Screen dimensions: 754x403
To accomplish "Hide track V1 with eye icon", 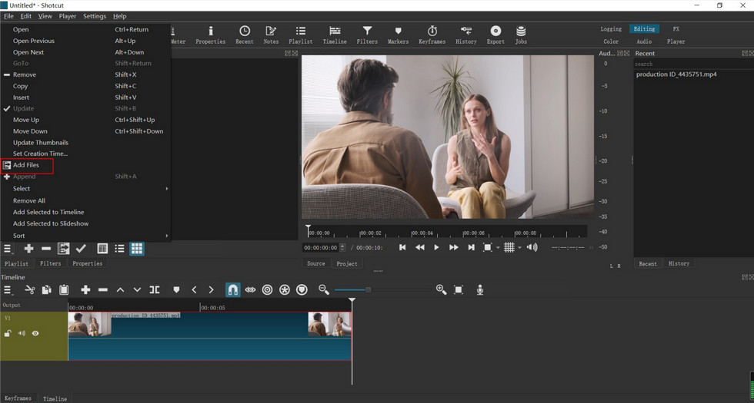I will click(x=35, y=333).
